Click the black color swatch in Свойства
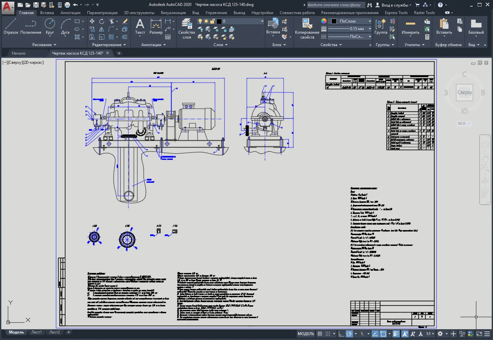 click(334, 21)
